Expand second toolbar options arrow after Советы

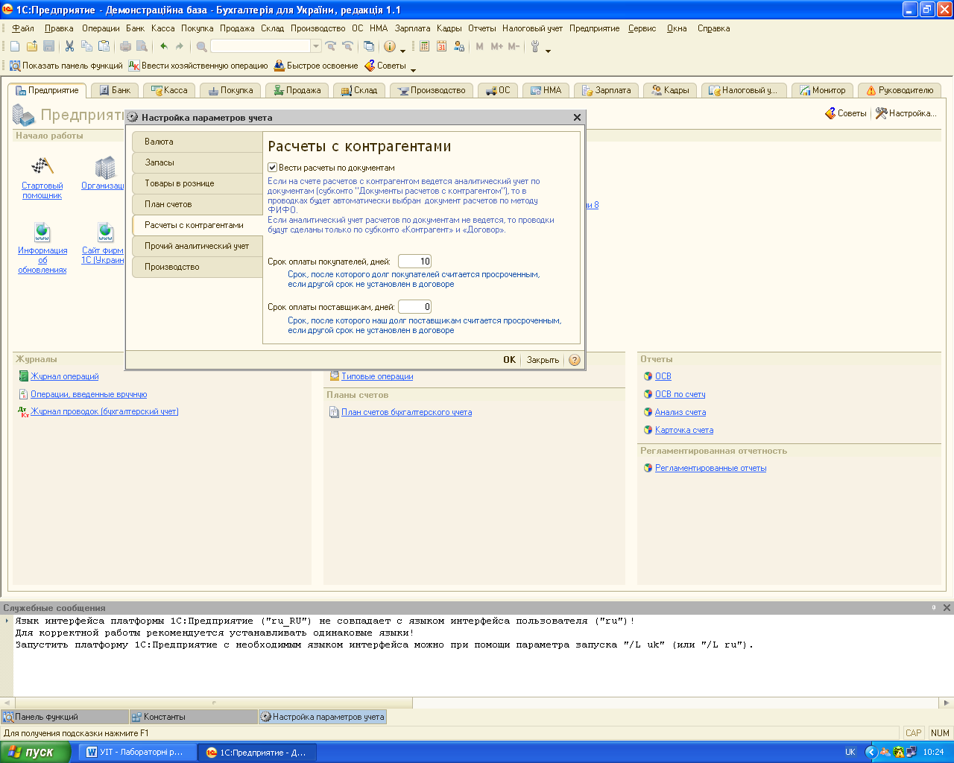click(413, 69)
